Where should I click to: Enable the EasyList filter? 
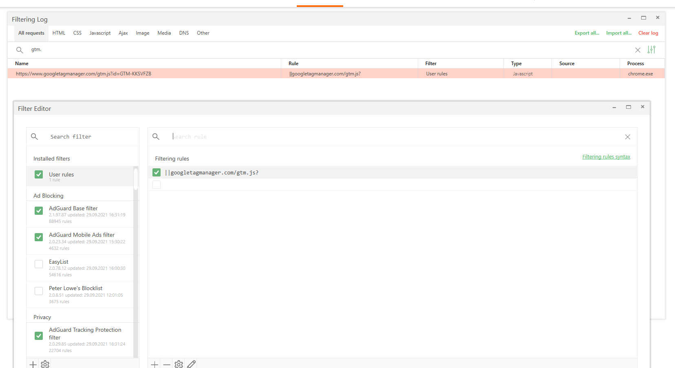[x=38, y=264]
